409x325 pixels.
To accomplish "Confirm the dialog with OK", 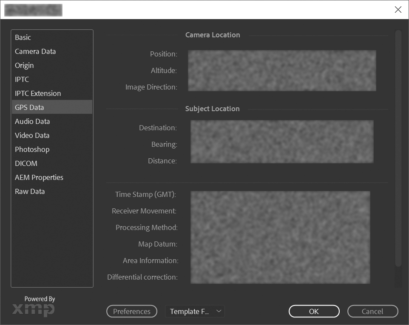I will [314, 311].
